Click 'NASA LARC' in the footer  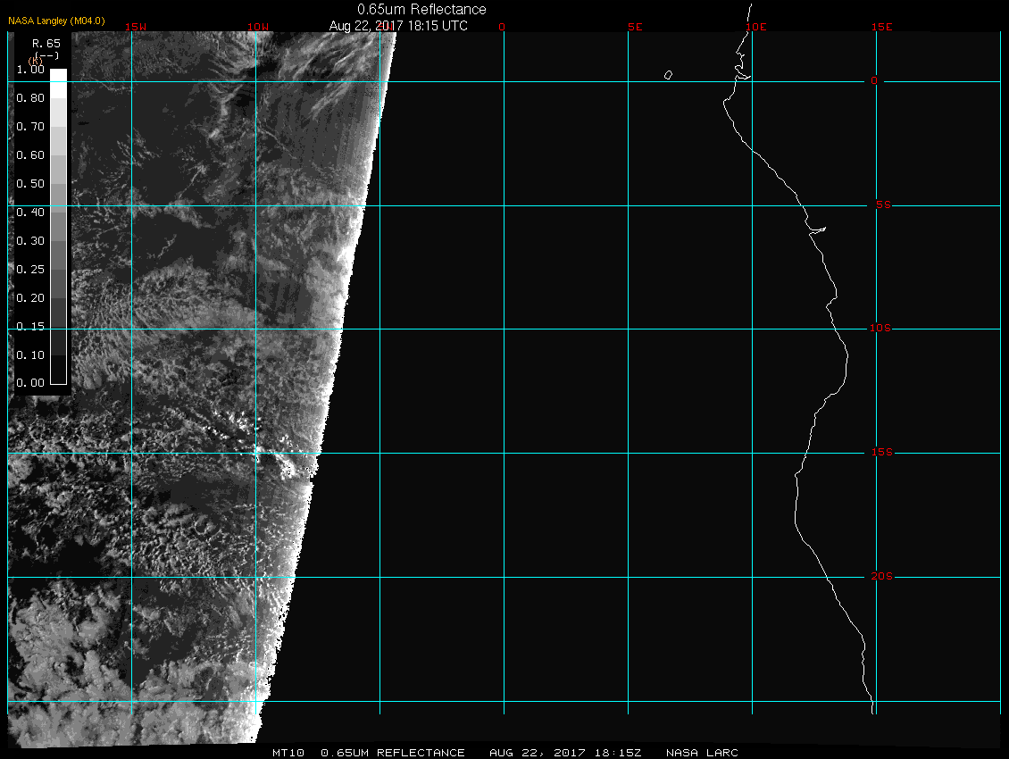pos(702,753)
